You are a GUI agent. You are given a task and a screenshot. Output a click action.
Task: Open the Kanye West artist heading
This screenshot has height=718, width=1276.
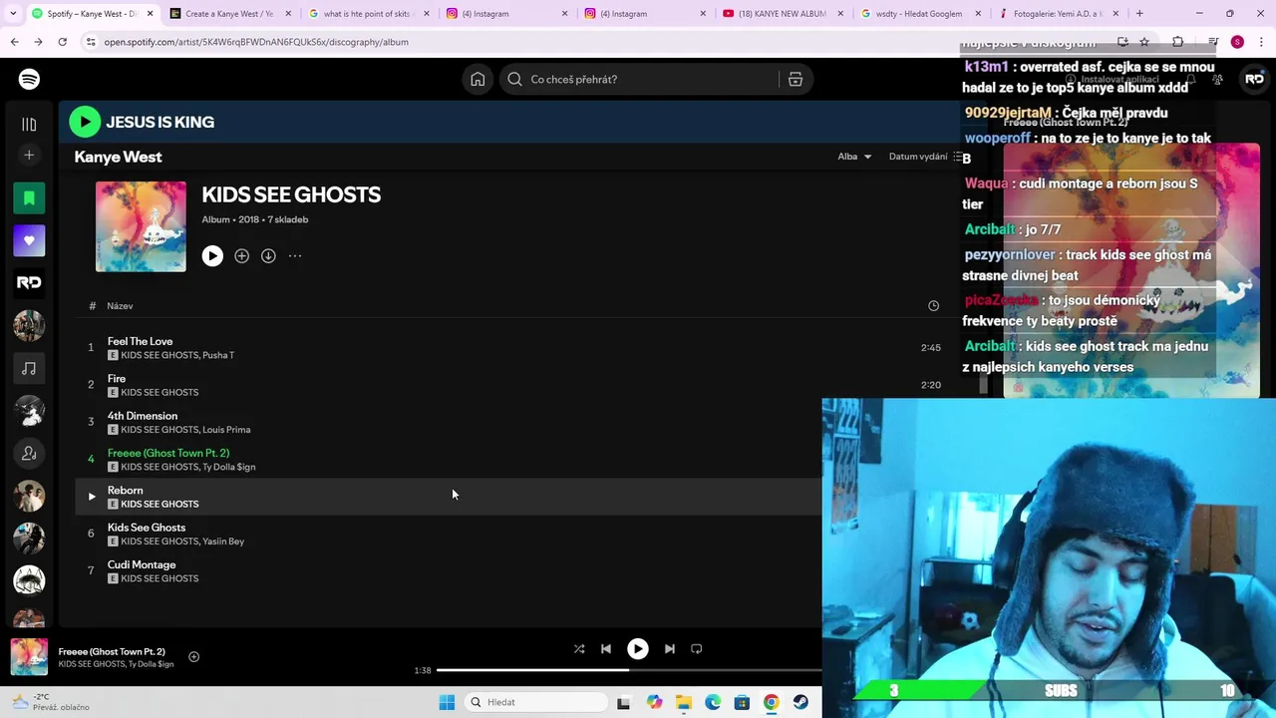pos(118,157)
